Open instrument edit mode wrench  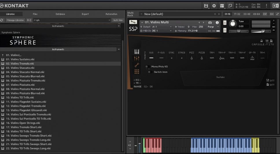pyautogui.click(x=133, y=22)
